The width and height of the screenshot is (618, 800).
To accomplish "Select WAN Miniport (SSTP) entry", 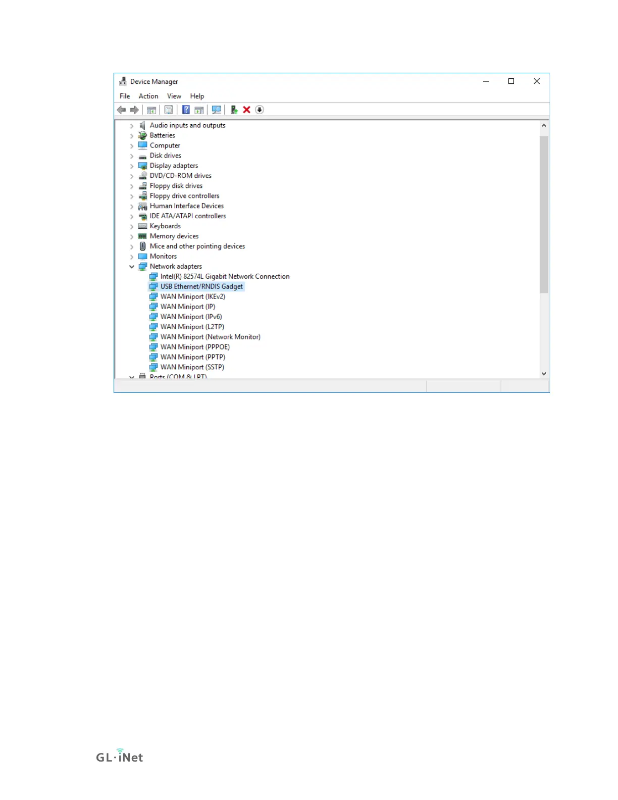I will coord(192,368).
